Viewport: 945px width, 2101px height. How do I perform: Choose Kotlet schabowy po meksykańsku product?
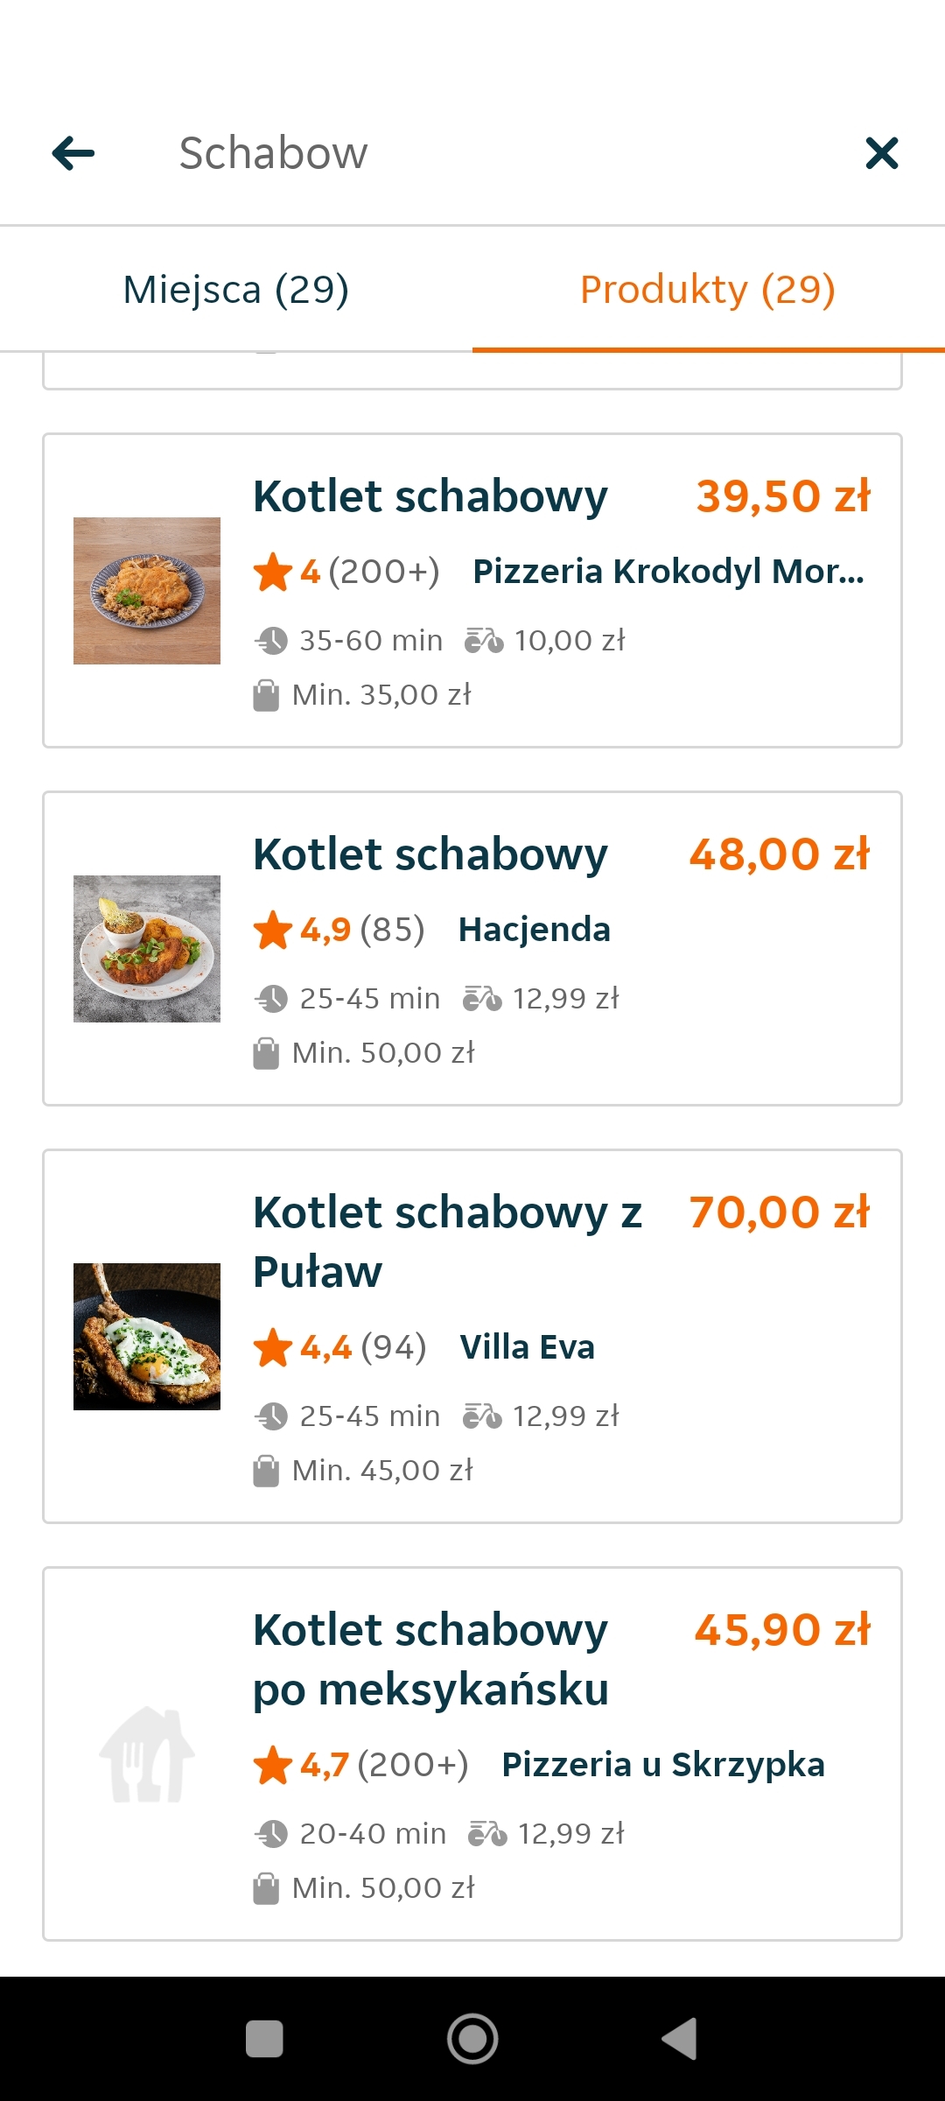click(430, 1659)
